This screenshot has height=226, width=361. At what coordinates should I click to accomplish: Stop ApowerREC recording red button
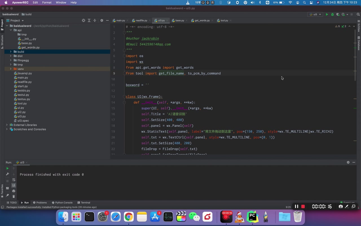click(303, 207)
